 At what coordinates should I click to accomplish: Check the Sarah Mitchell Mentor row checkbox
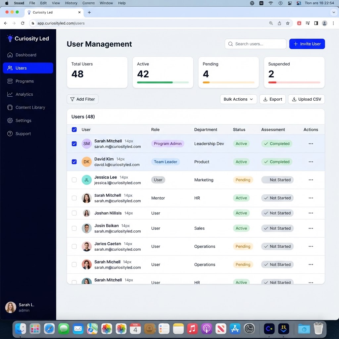74,198
